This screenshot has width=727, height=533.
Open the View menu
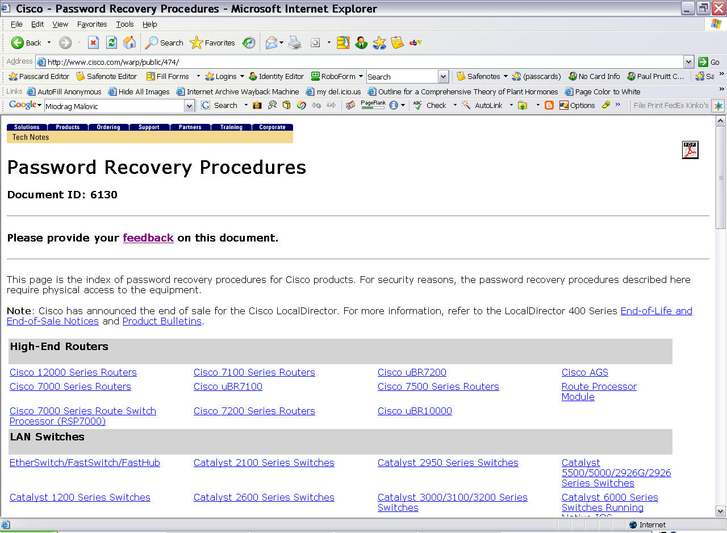(x=60, y=24)
